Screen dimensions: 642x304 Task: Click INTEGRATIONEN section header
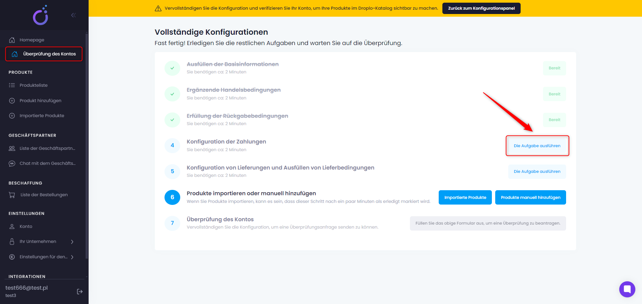point(27,277)
